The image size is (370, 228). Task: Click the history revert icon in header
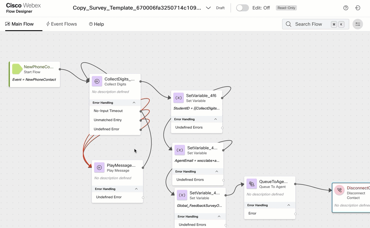[x=358, y=8]
